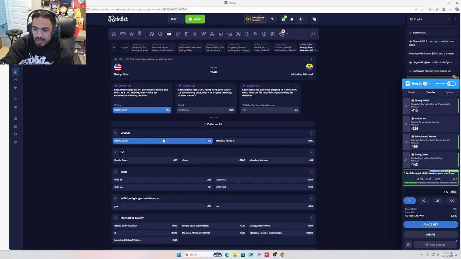Open the $1.07 balance dropdown
Image resolution: width=461 pixels, height=259 pixels.
[176, 19]
